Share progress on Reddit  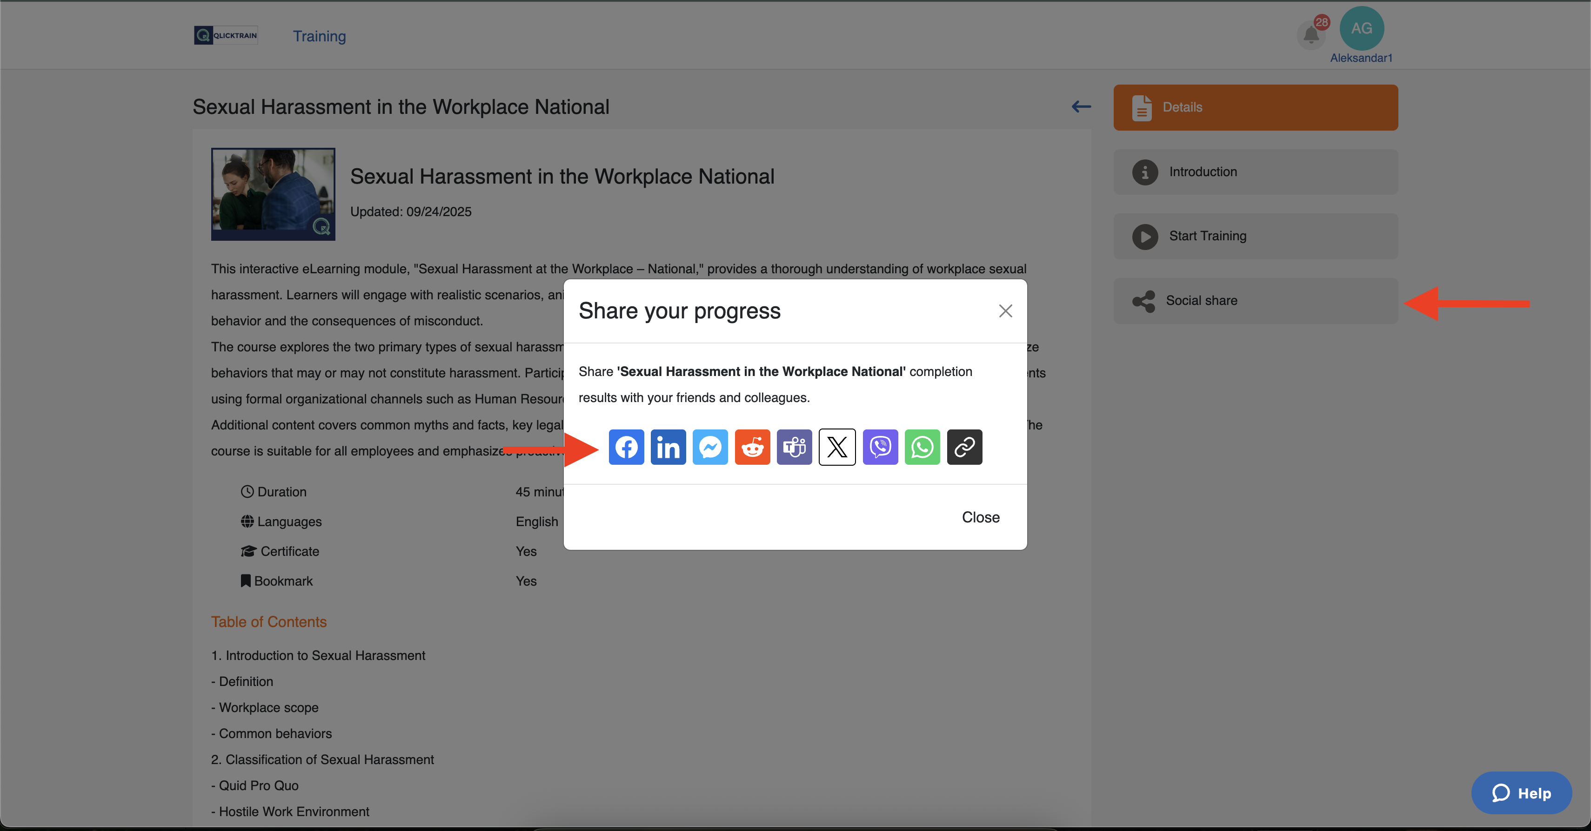[752, 447]
